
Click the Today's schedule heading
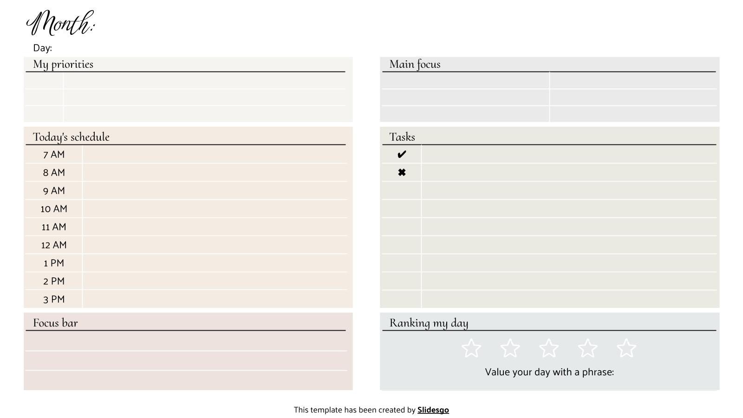pyautogui.click(x=71, y=137)
